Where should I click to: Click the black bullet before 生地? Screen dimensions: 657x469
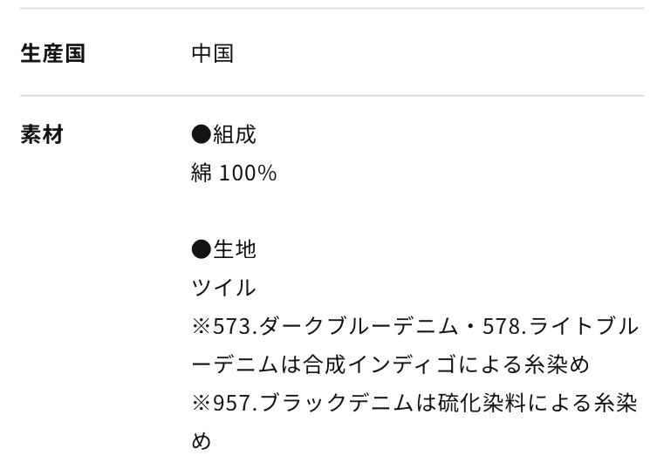pos(202,249)
